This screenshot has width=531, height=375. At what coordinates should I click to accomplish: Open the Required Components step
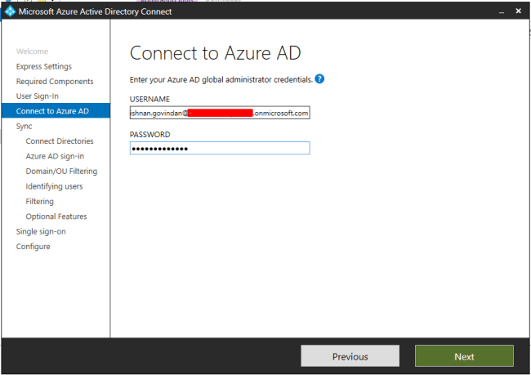click(x=55, y=82)
